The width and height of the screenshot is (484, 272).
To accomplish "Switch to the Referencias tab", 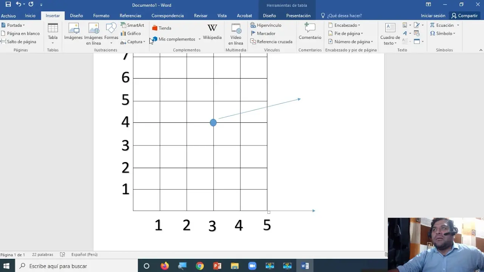I will click(130, 16).
